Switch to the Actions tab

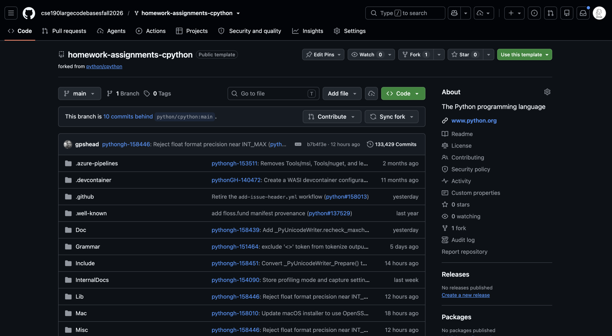click(x=151, y=31)
